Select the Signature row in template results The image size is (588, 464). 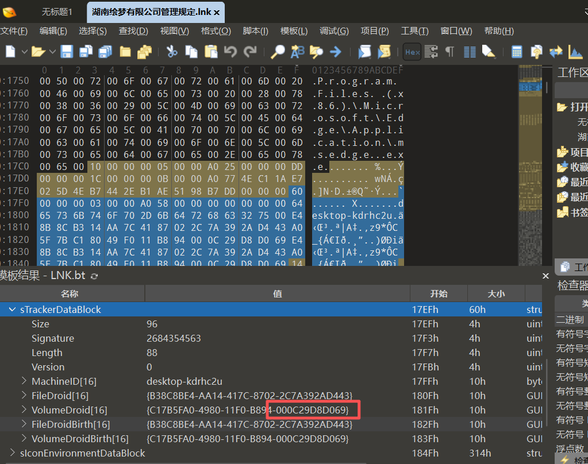[x=271, y=338]
